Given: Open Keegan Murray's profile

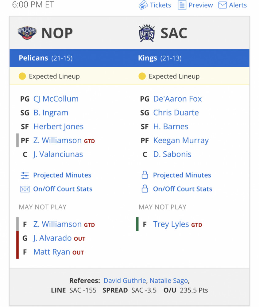Looking at the screenshot, I should click(x=181, y=141).
